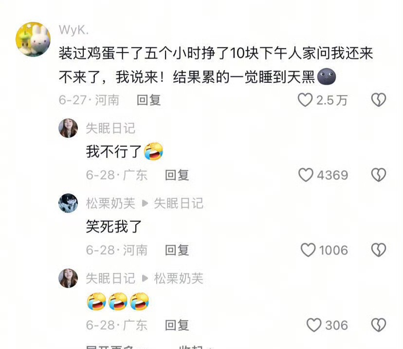The height and width of the screenshot is (349, 403).
Task: Like WyK.'s comment with 2.5万 likes
Action: point(305,100)
